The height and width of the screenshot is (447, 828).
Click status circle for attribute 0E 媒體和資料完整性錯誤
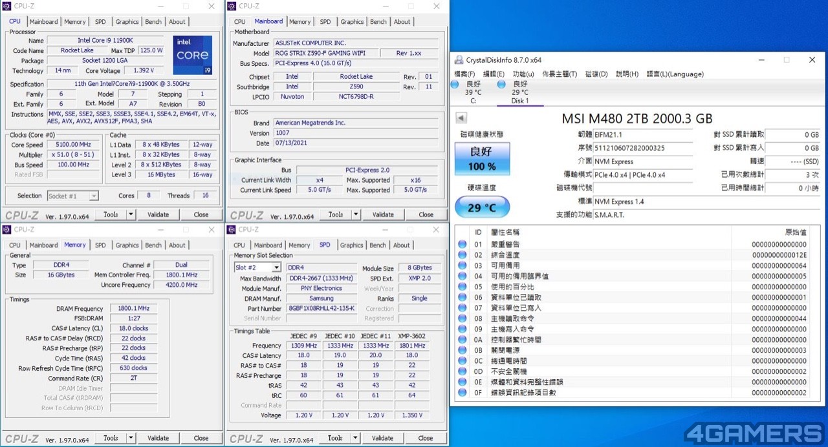pyautogui.click(x=463, y=382)
